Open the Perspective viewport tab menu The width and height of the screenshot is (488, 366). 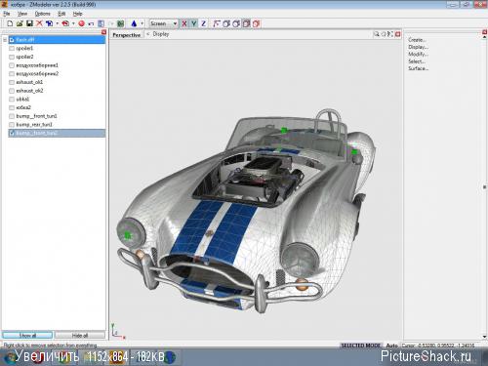coord(126,35)
